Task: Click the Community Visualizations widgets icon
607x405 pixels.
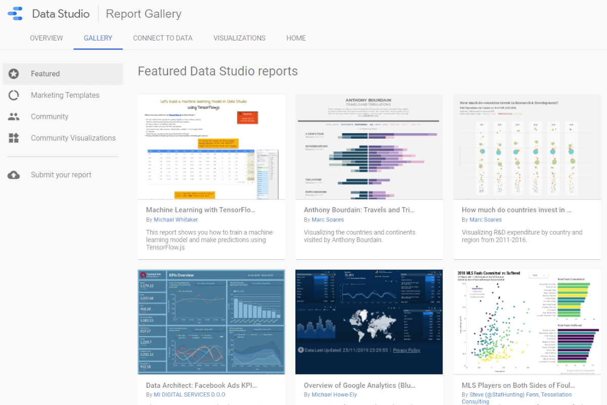Action: [14, 138]
